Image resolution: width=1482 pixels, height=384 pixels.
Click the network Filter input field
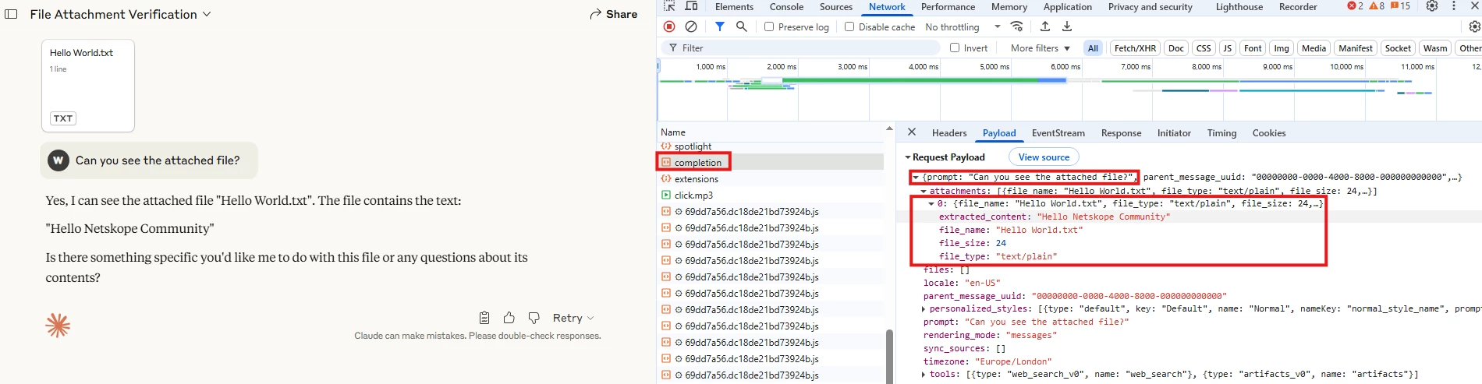tap(801, 48)
